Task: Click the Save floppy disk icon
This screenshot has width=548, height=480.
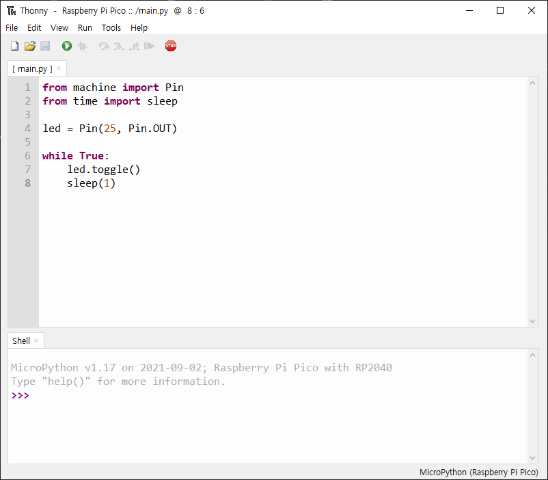Action: (x=45, y=46)
